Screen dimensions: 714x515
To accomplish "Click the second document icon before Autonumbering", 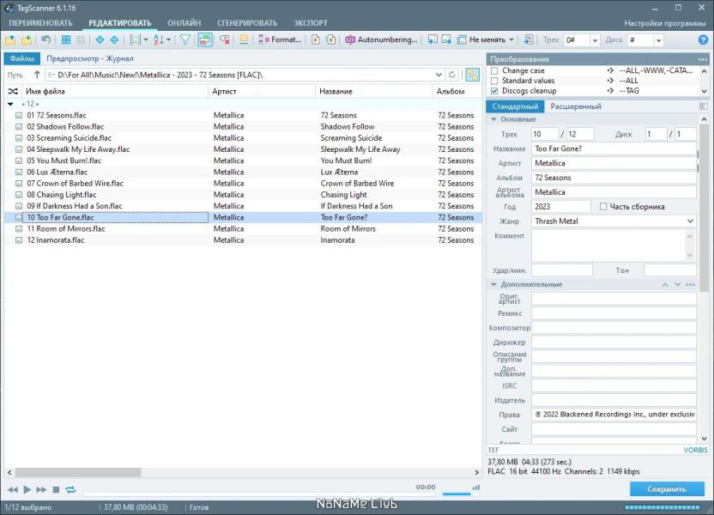I will pyautogui.click(x=330, y=40).
